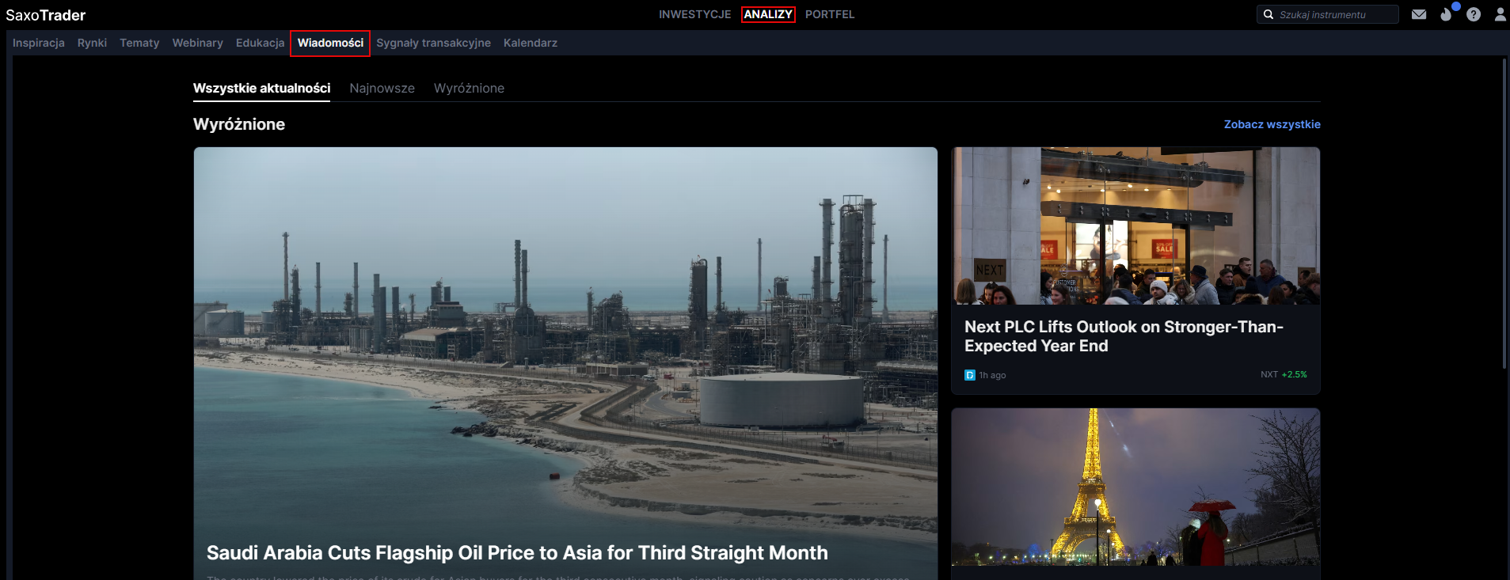Open the help question mark icon
Image resolution: width=1510 pixels, height=580 pixels.
tap(1474, 14)
